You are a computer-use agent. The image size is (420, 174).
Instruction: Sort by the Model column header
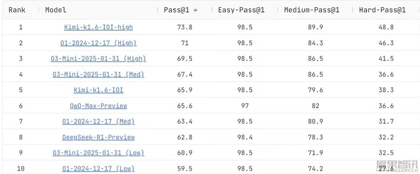pyautogui.click(x=56, y=10)
